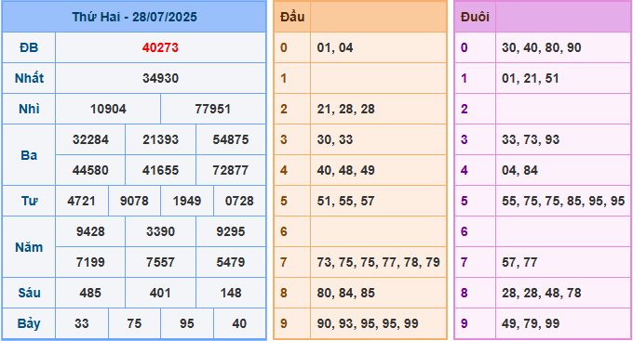Select sixth prize number 401
The height and width of the screenshot is (341, 633).
160,293
